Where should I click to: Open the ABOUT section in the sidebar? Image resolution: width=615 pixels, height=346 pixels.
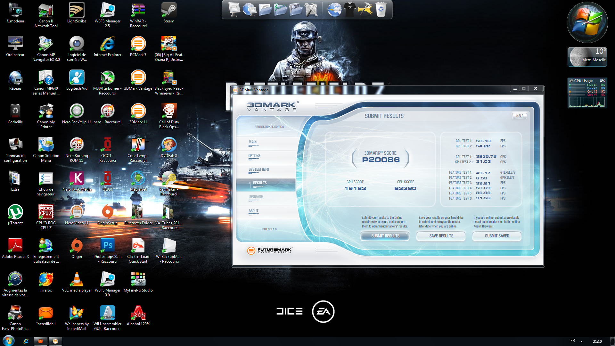click(x=253, y=211)
